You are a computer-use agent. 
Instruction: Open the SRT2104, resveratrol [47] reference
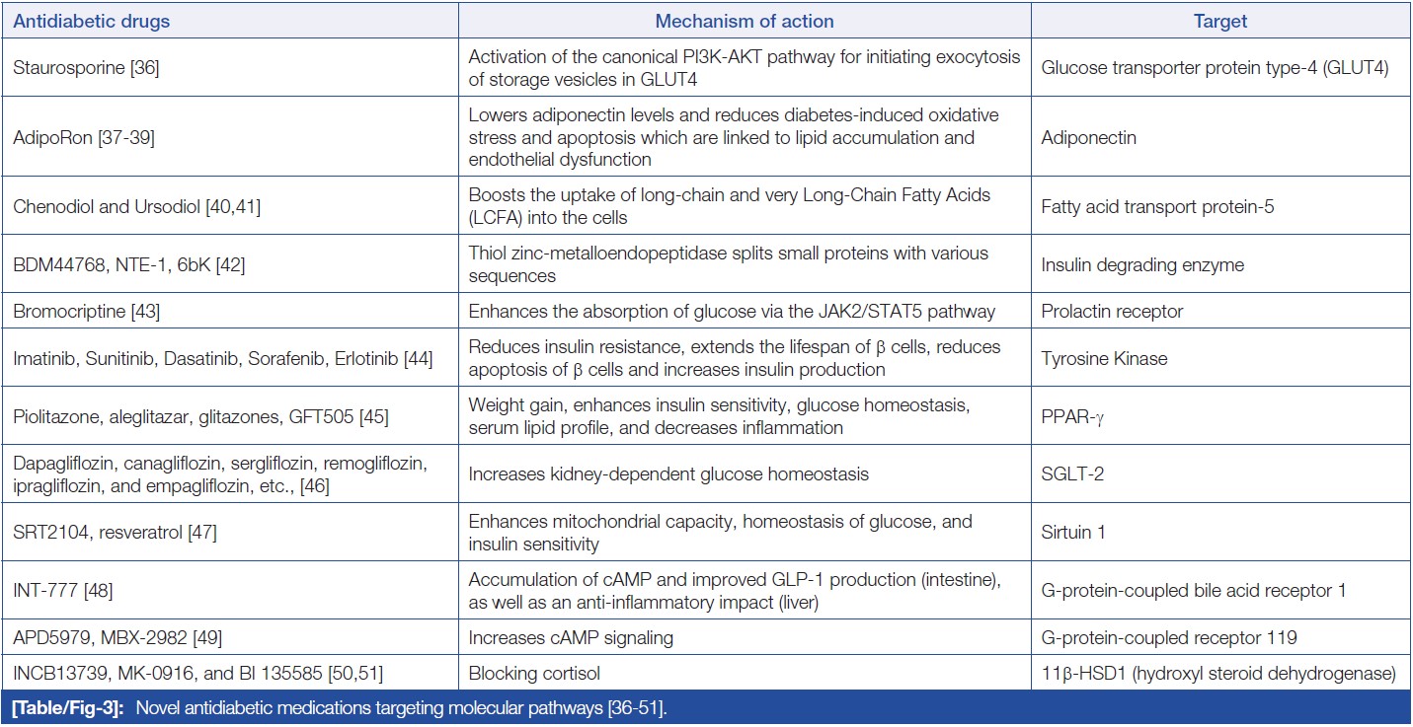tap(115, 533)
